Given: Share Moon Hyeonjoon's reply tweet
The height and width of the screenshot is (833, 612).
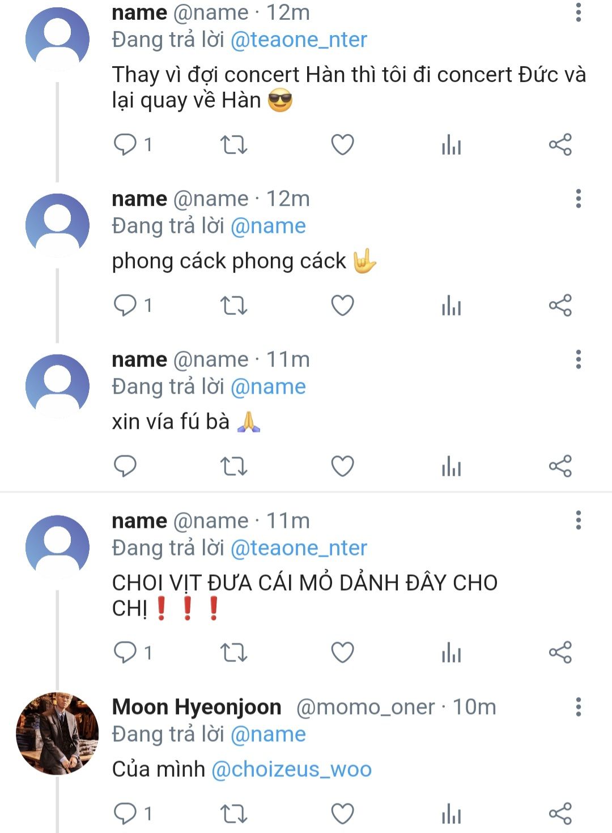Looking at the screenshot, I should click(560, 814).
